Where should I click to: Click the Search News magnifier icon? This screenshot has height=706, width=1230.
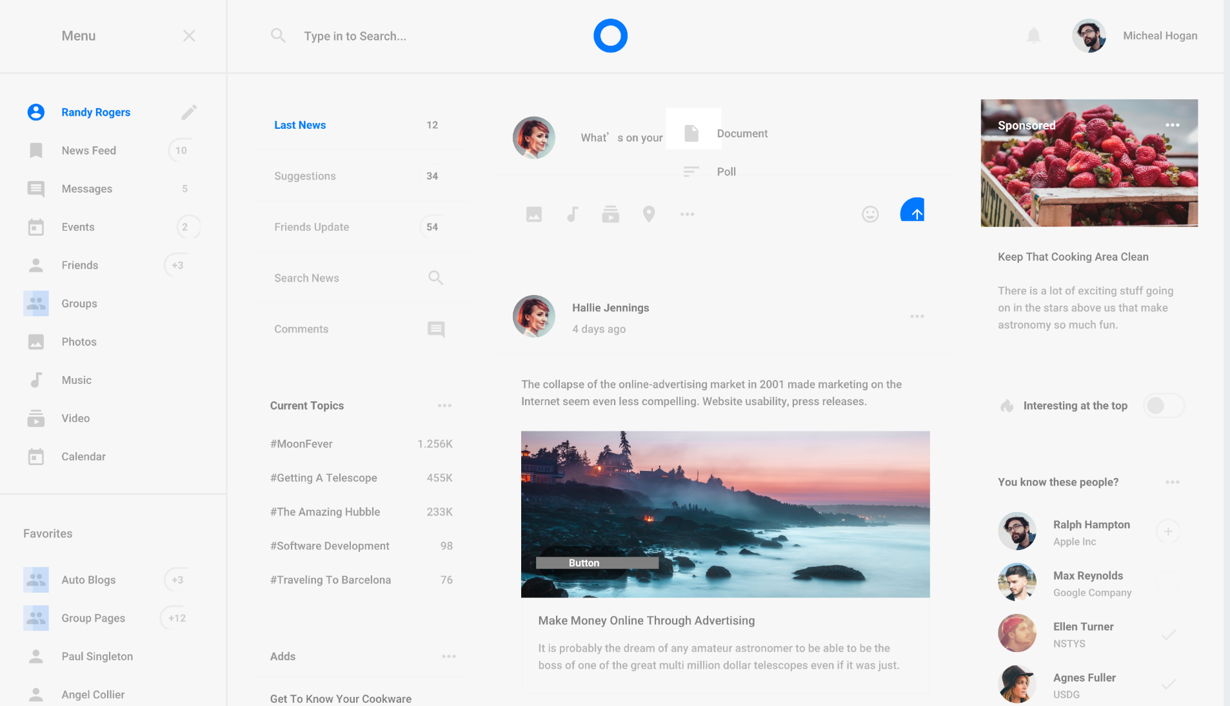tap(435, 278)
